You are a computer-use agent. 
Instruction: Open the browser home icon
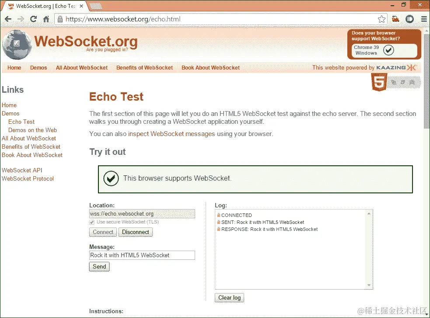(x=46, y=19)
